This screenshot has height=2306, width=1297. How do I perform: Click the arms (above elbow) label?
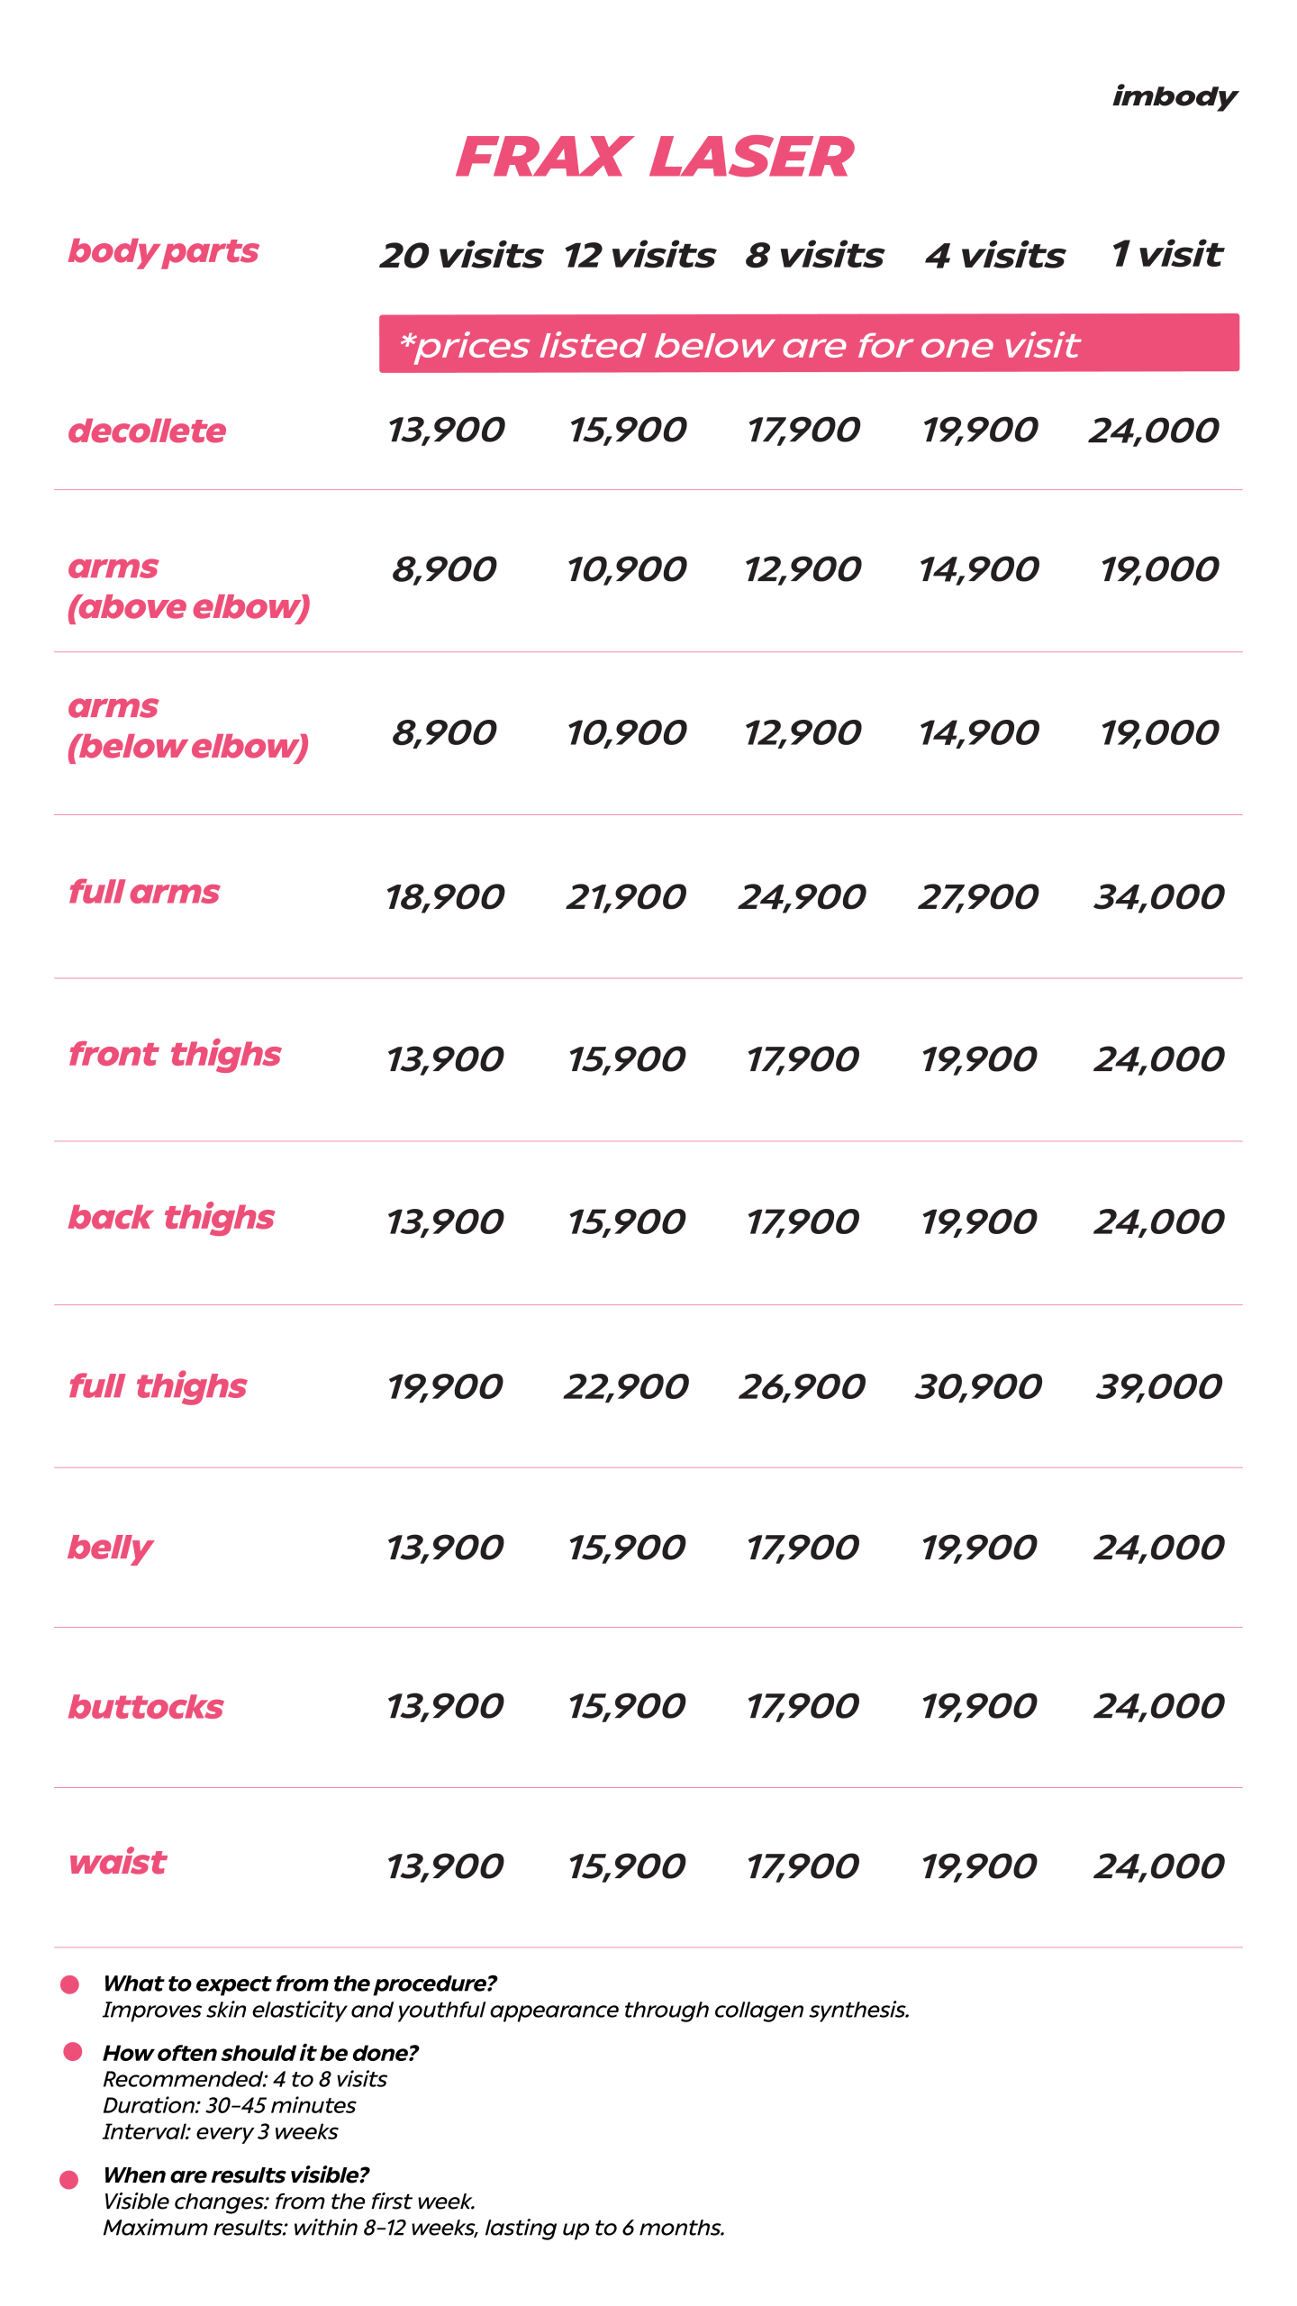(x=188, y=586)
